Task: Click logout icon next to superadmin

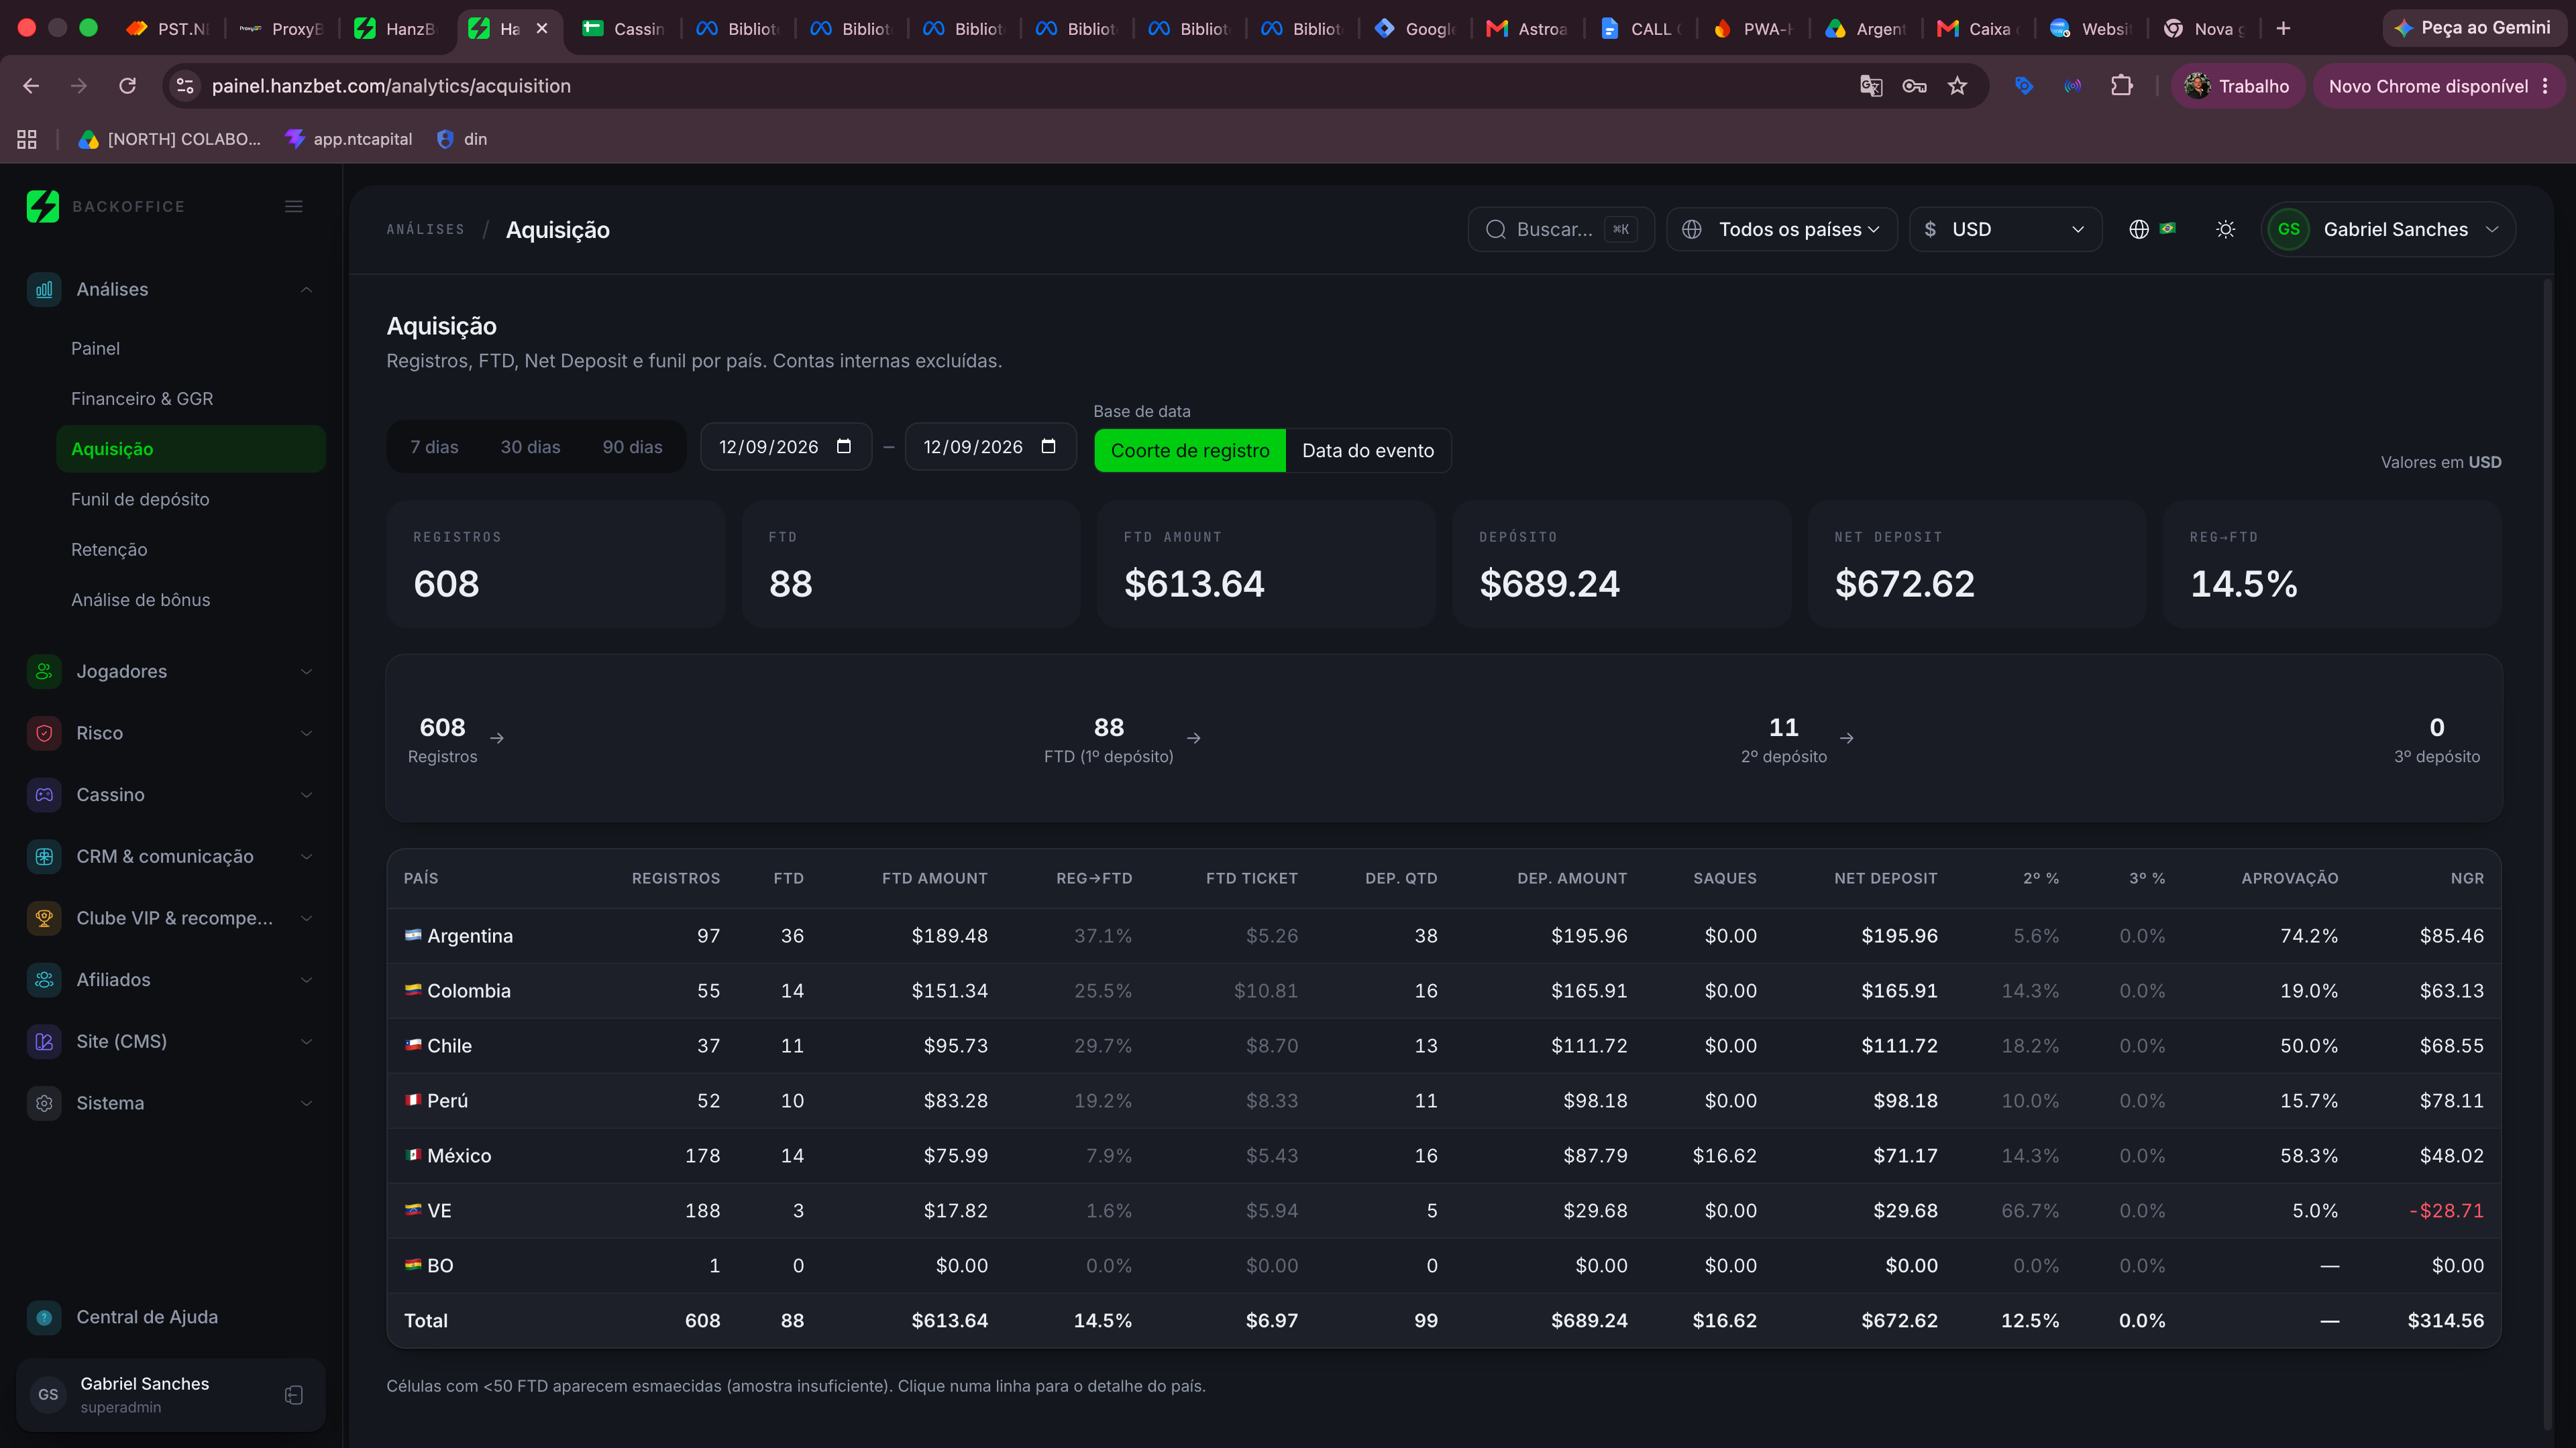Action: click(x=294, y=1395)
